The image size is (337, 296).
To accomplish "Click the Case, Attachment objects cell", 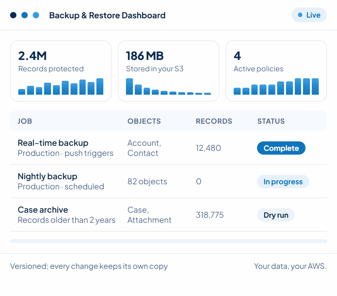I will tap(149, 215).
